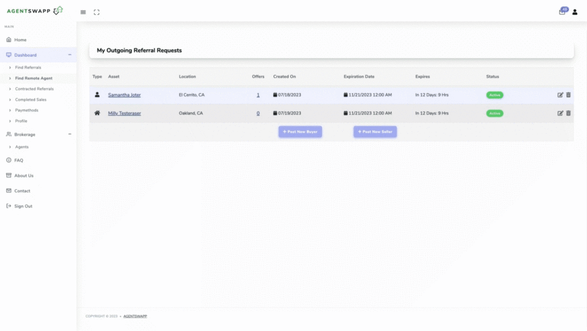
Task: Open the messages inbox icon with badge
Action: click(562, 12)
